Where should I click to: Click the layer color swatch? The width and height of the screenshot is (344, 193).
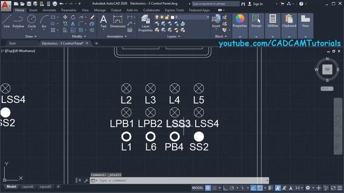pyautogui.click(x=173, y=17)
